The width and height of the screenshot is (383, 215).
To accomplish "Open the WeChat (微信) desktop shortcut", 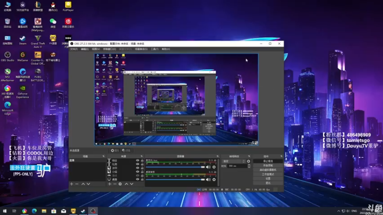I will coord(53,23).
